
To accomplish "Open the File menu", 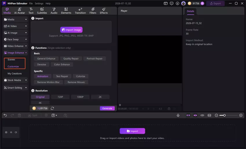I will 31,3.
